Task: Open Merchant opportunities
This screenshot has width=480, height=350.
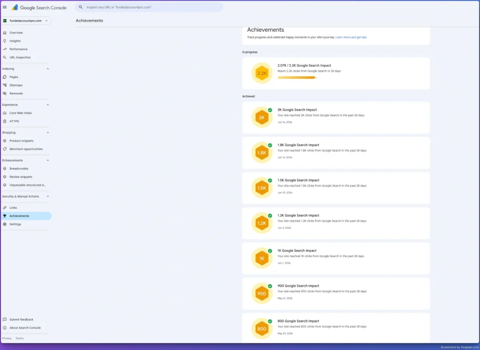Action: coord(26,149)
